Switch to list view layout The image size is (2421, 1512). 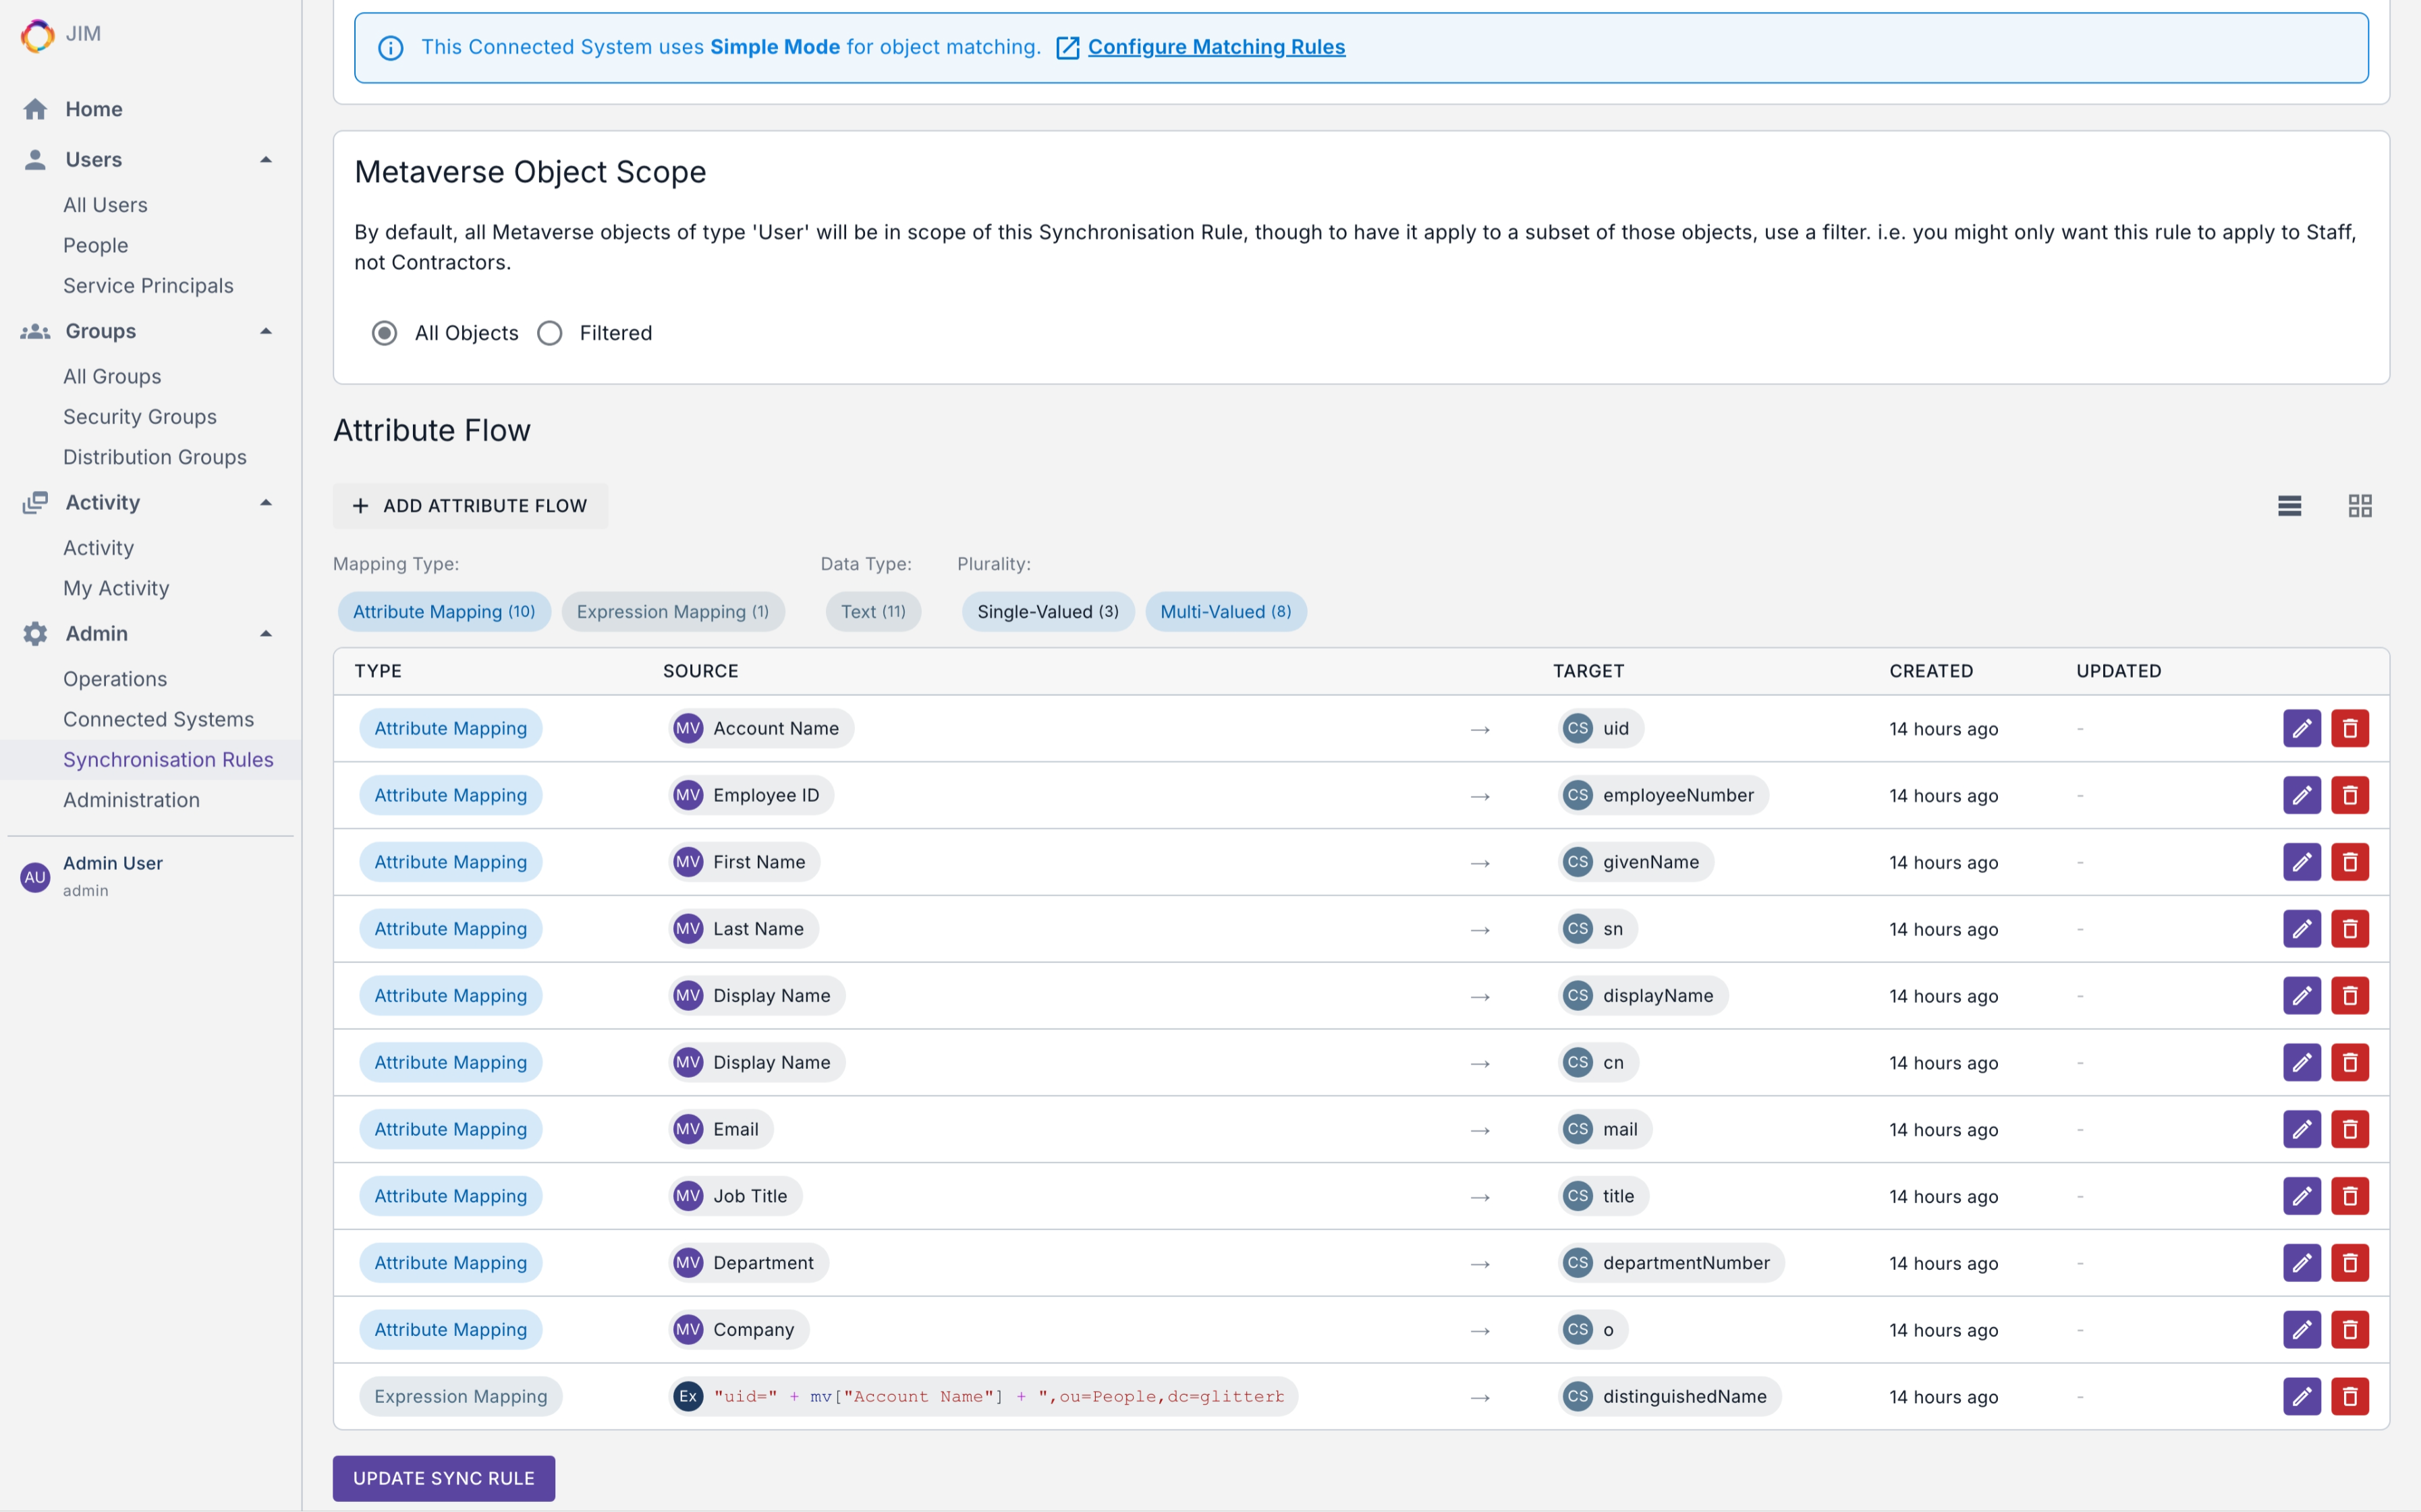click(x=2289, y=506)
